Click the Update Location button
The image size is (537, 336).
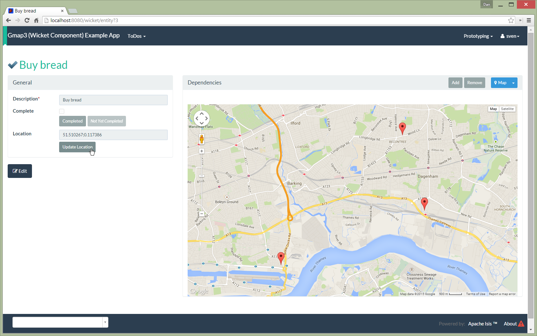[x=77, y=147]
